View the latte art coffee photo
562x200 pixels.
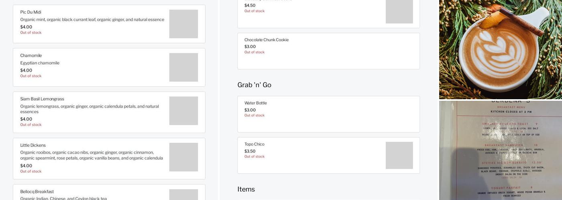[500, 49]
